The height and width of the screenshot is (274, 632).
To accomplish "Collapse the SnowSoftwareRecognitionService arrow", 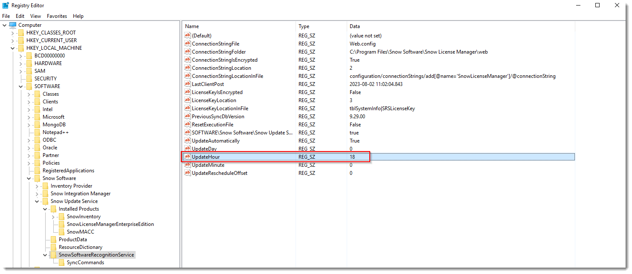I will (45, 255).
